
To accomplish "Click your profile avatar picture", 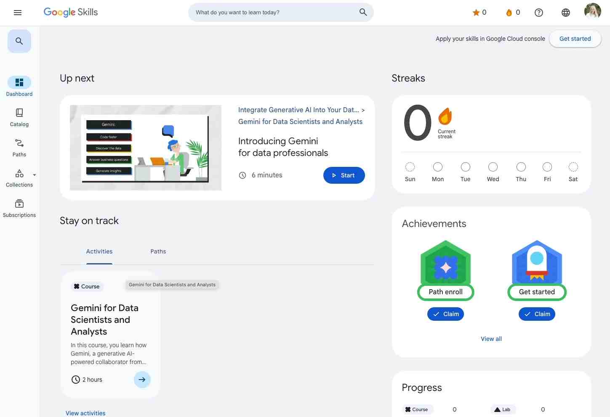I will tap(592, 11).
